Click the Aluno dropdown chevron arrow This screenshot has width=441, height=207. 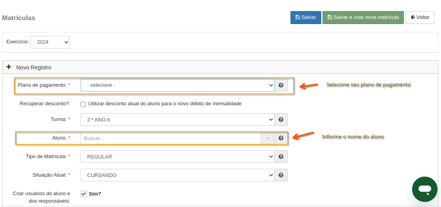[x=268, y=138]
